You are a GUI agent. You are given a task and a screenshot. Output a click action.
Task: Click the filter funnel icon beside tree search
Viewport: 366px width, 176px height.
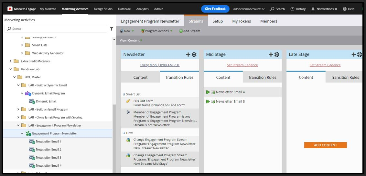(x=112, y=29)
